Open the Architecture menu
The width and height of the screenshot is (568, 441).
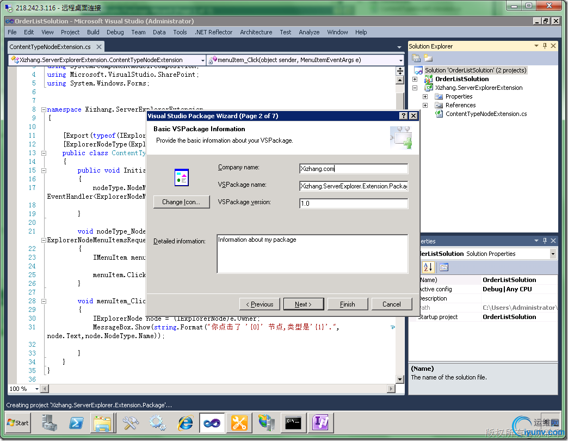tap(256, 32)
